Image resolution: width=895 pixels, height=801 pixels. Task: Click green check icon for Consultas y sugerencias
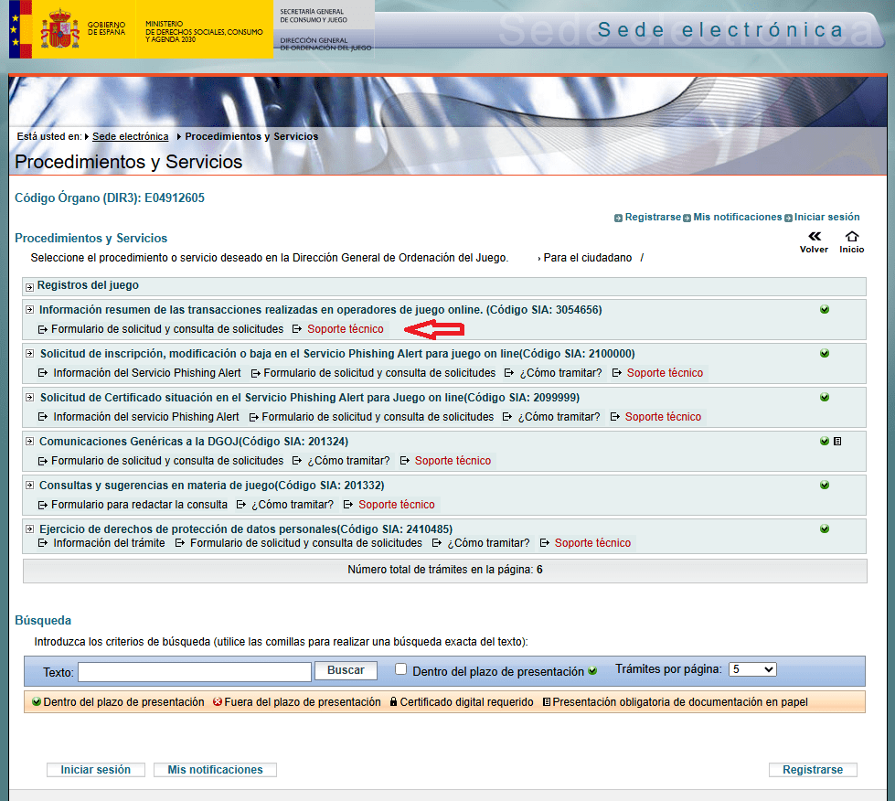pos(825,486)
